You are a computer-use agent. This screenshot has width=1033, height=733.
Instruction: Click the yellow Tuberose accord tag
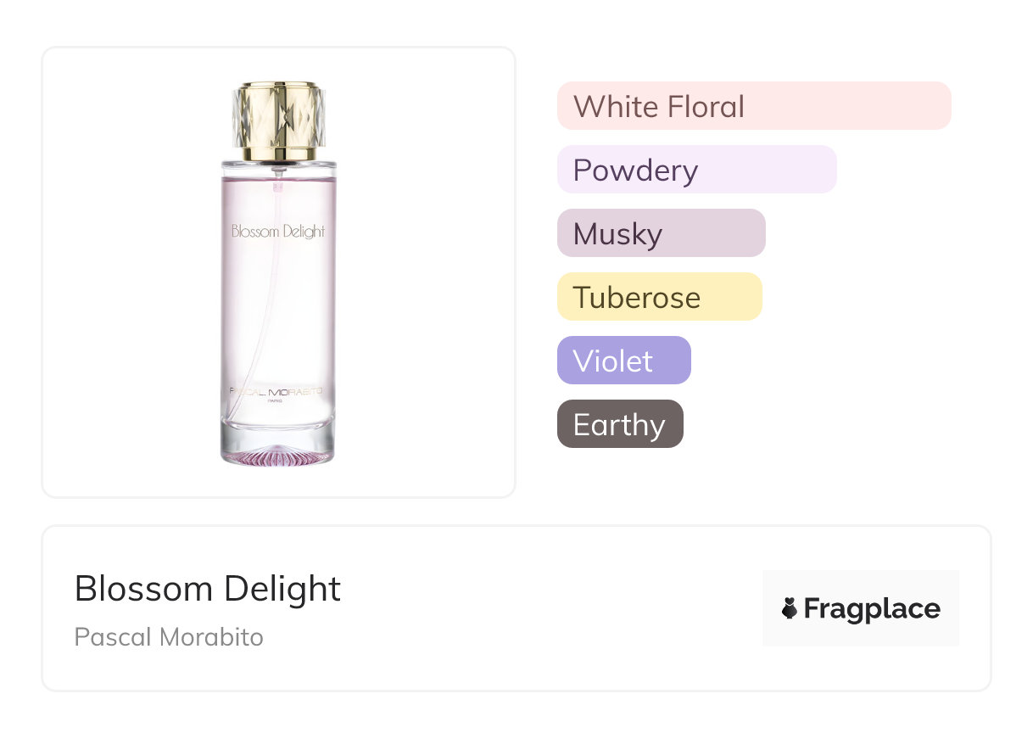click(x=660, y=297)
